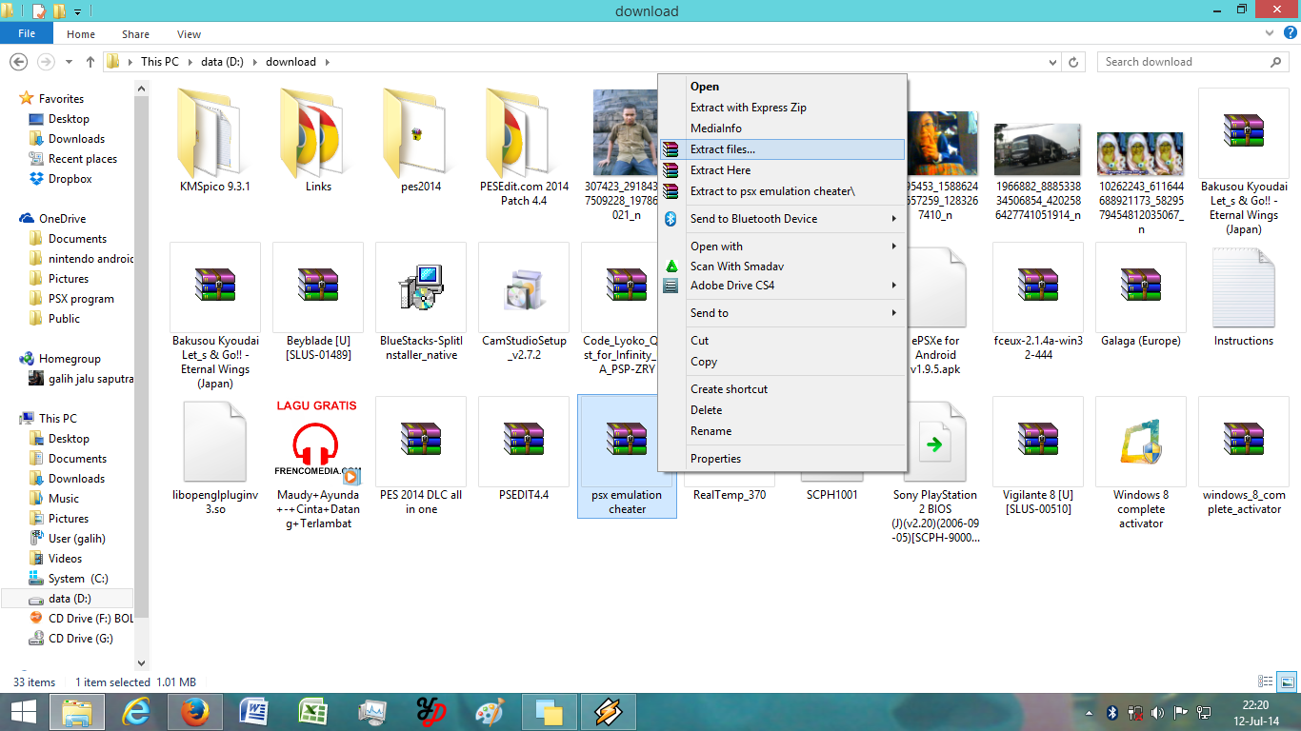Image resolution: width=1301 pixels, height=731 pixels.
Task: Select the PSEDIT4.4 archive
Action: [524, 450]
